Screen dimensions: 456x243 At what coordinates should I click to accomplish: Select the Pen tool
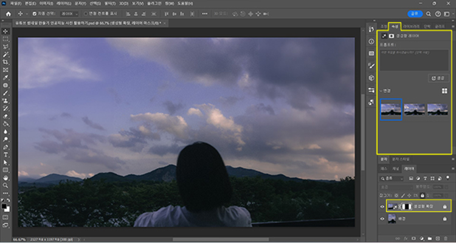point(5,147)
